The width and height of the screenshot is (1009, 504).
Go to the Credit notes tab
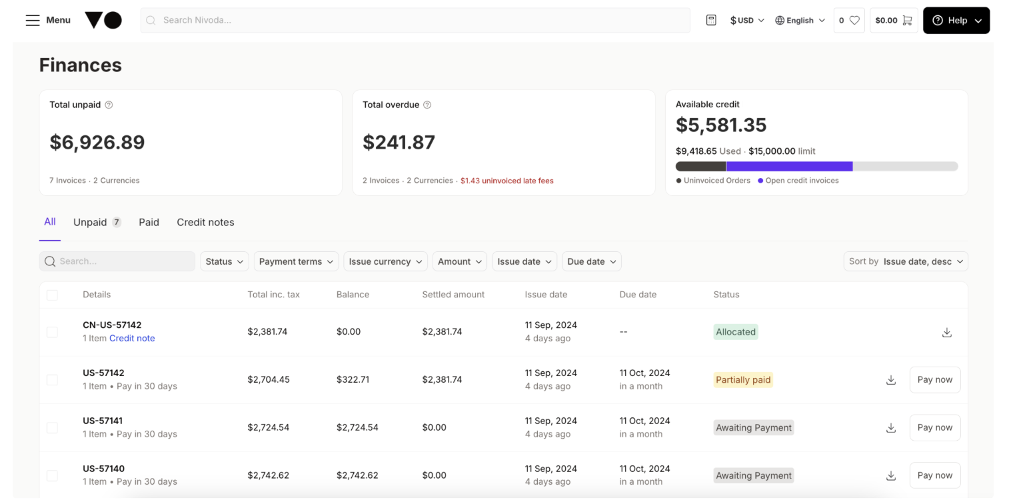click(x=205, y=222)
